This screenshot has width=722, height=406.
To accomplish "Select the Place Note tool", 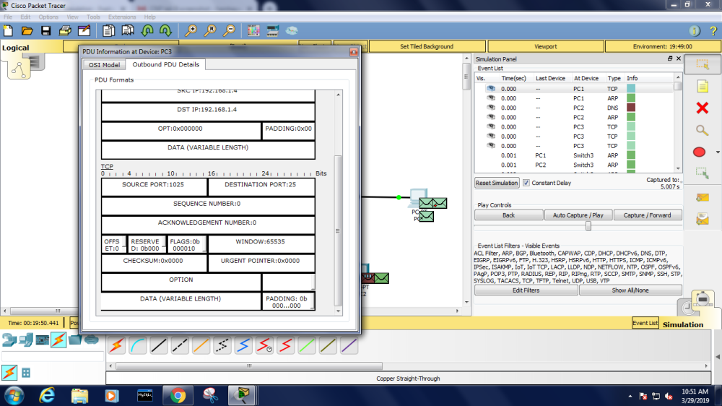I will (x=702, y=87).
